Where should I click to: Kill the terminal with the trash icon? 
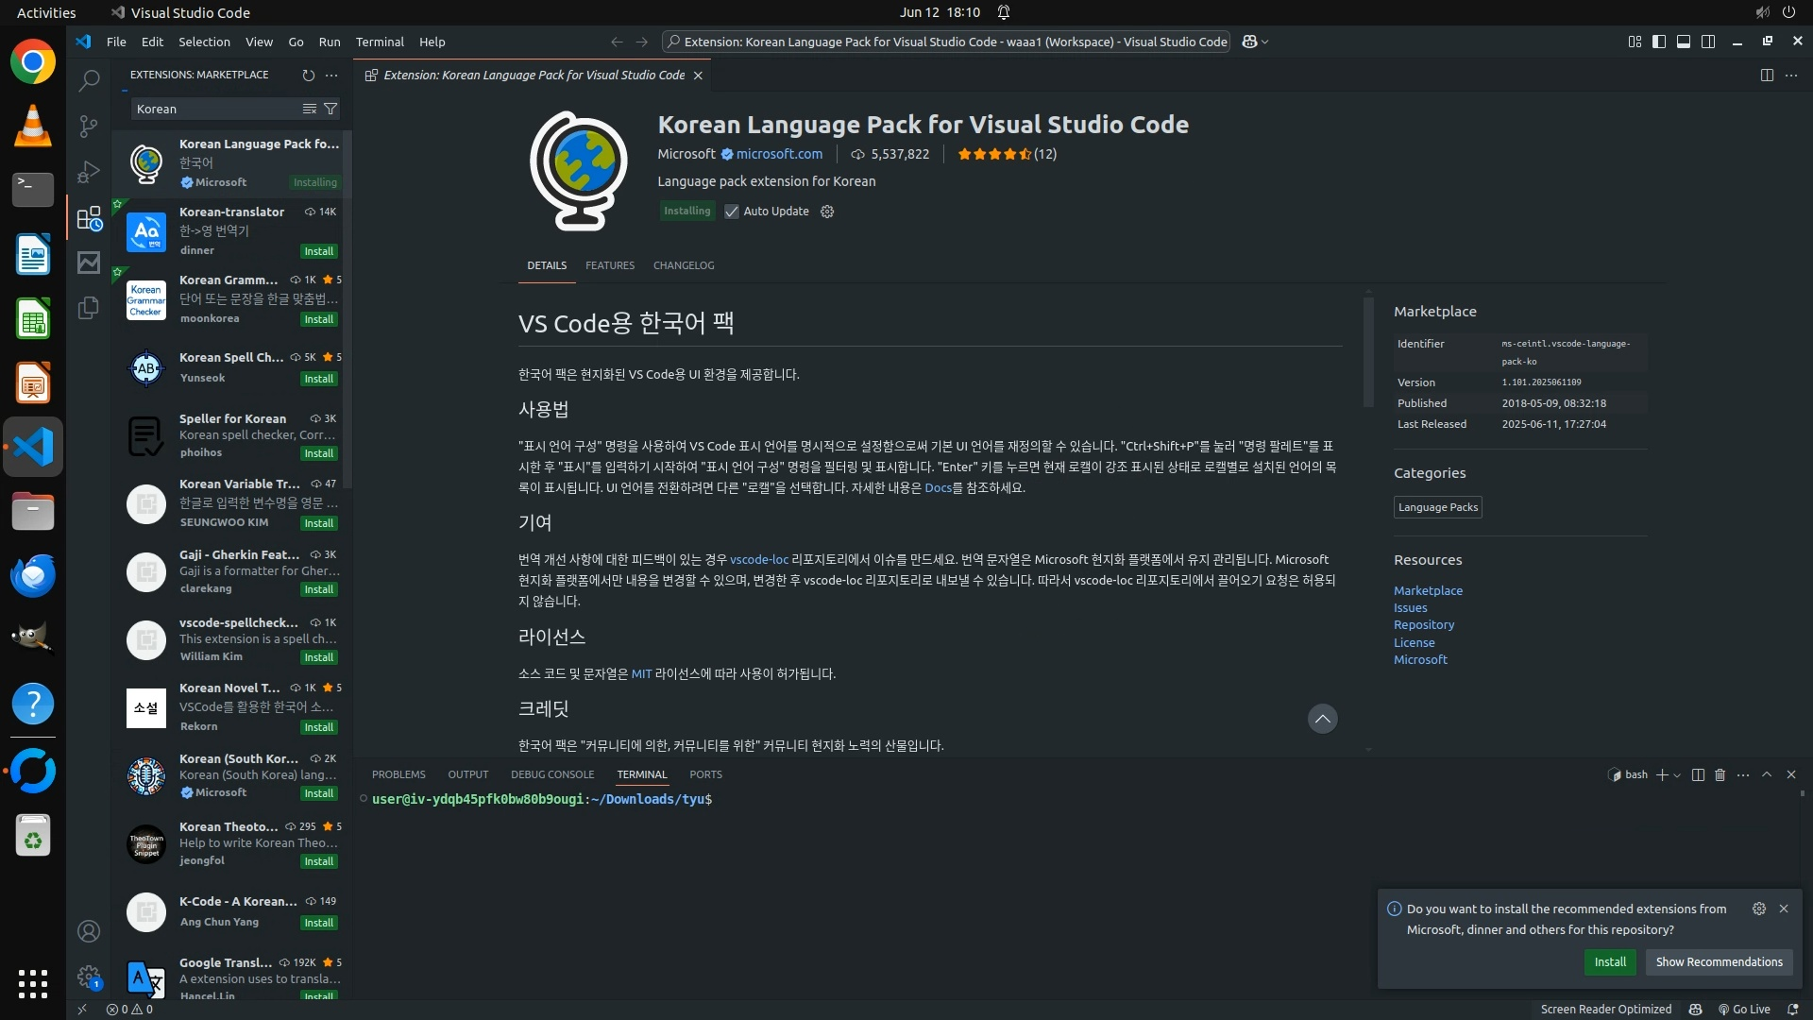pos(1720,774)
